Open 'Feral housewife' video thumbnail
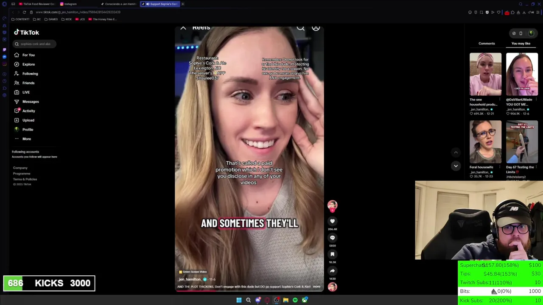The height and width of the screenshot is (305, 543). click(x=485, y=142)
